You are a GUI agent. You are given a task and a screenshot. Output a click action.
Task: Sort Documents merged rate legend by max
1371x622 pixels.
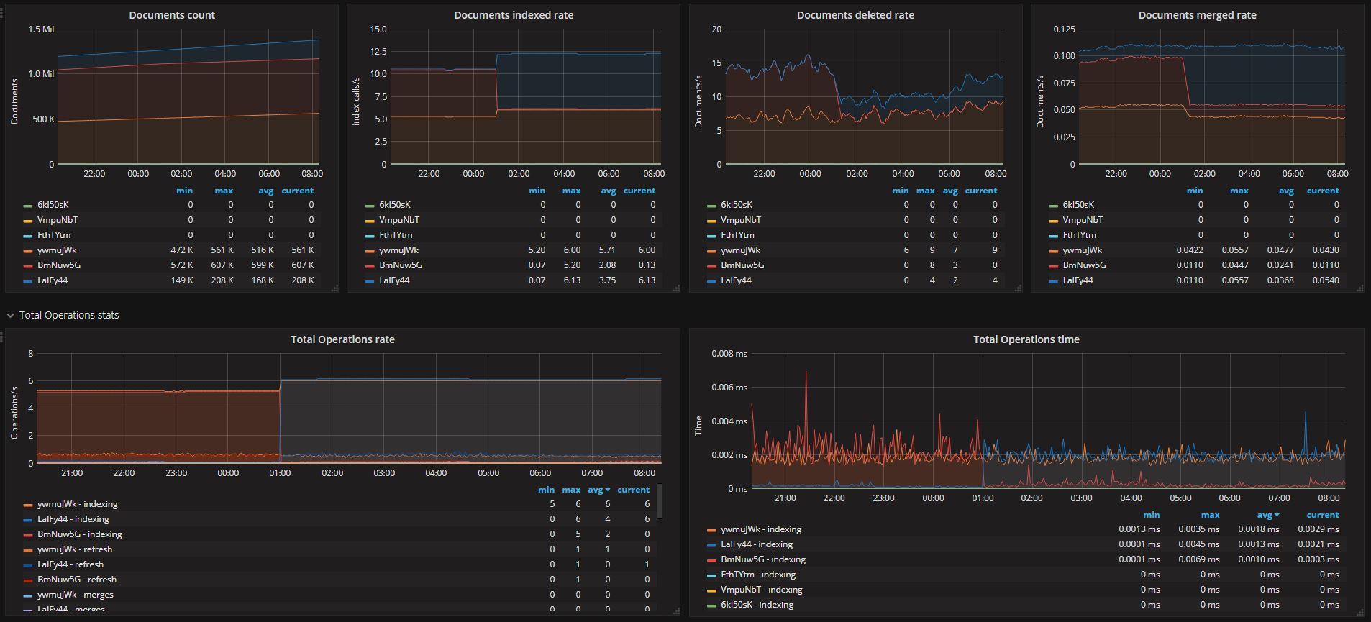point(1239,191)
